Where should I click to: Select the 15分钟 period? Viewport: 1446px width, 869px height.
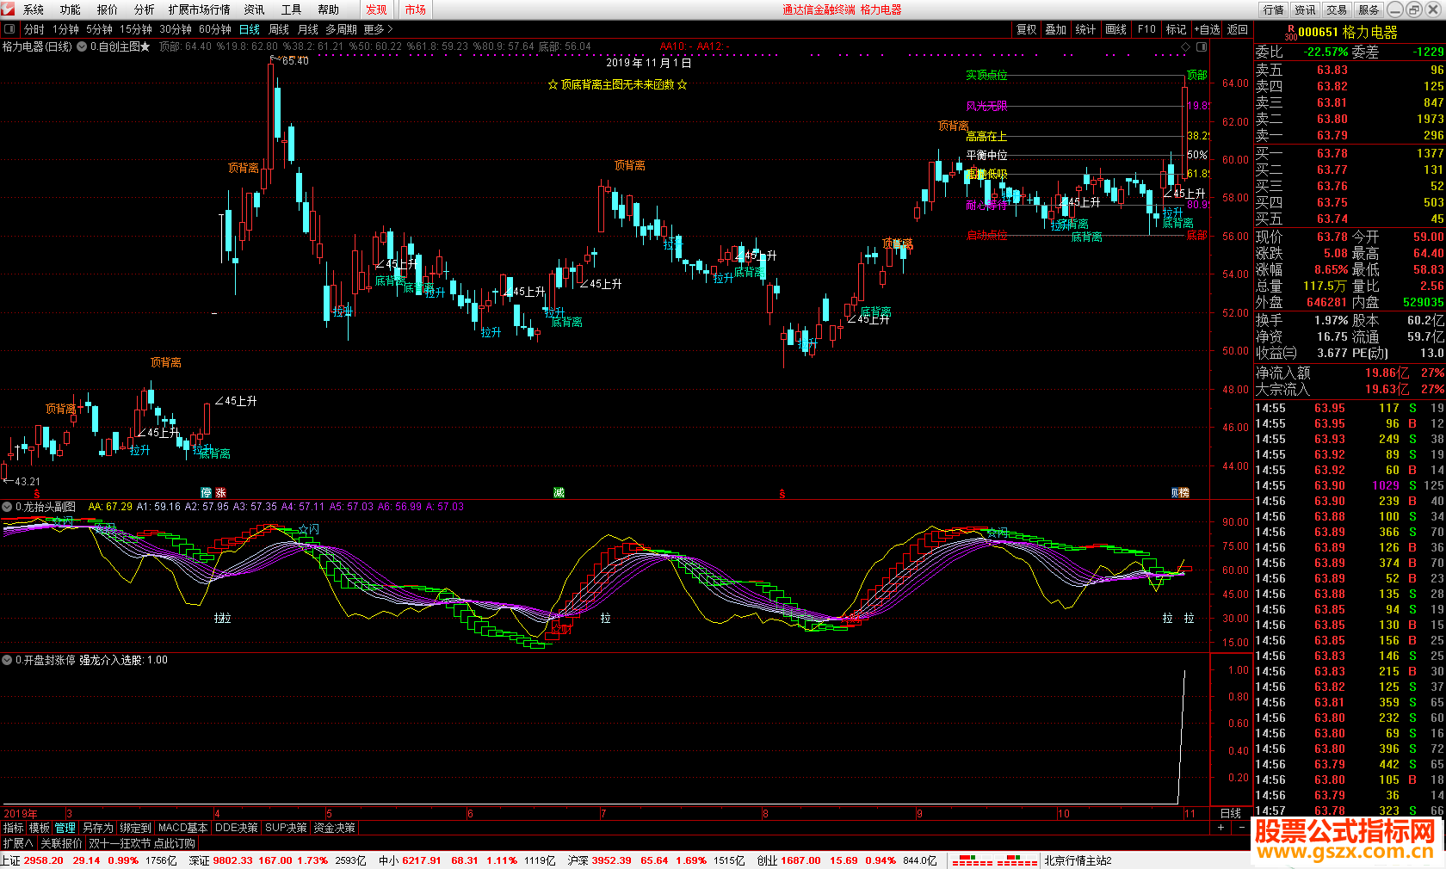pos(135,29)
